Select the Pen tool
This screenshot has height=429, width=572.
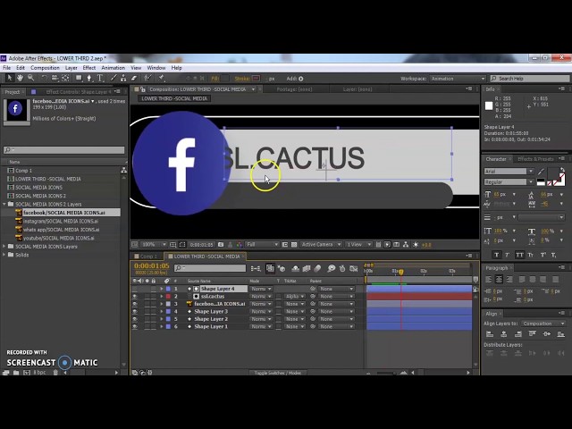[89, 78]
